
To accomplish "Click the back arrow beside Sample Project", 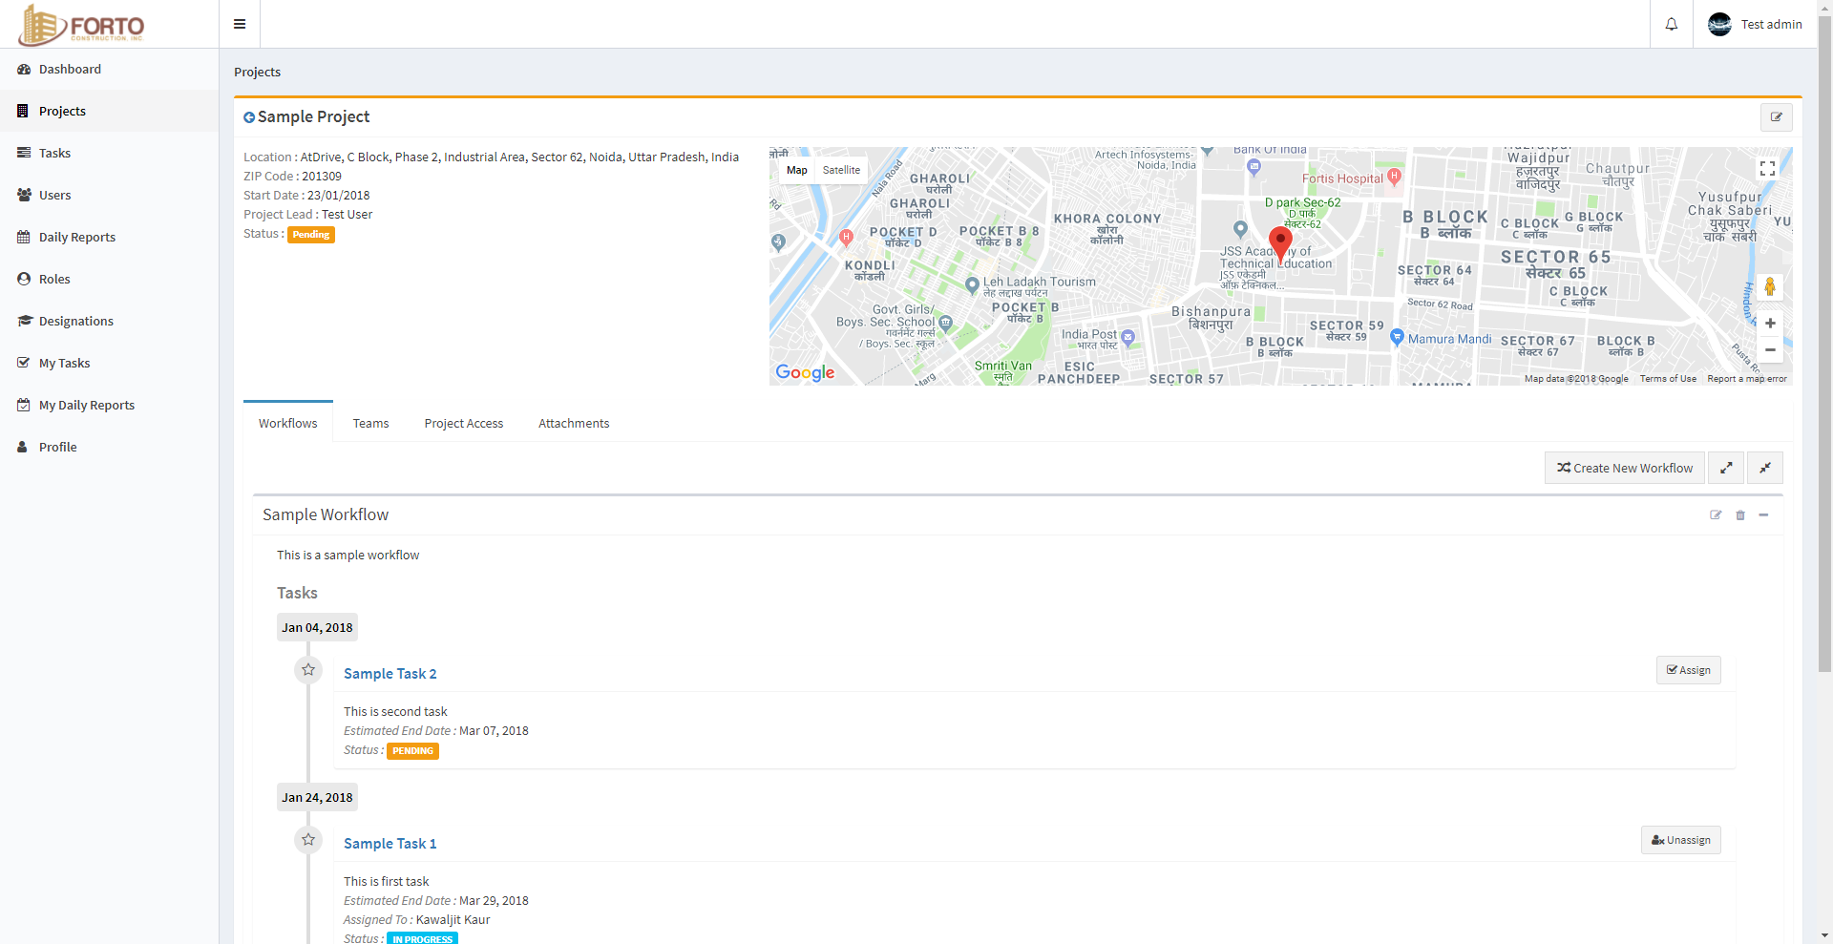I will coord(249,117).
